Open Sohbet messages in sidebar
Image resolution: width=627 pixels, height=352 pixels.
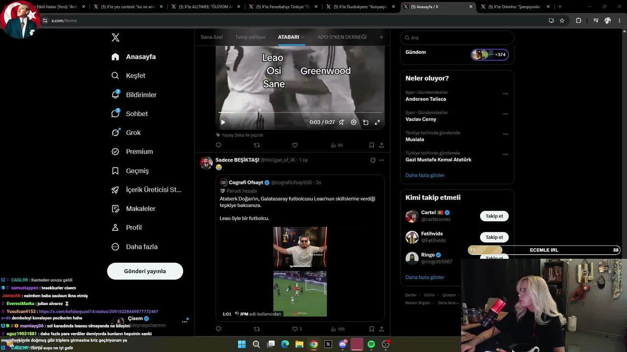tap(129, 113)
